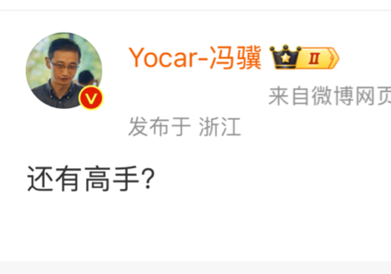This screenshot has width=391, height=274.
Task: Select the 浙江 location text
Action: [220, 127]
